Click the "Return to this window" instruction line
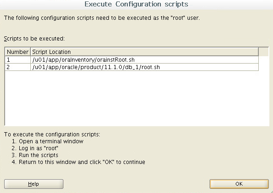This screenshot has height=193, width=273. [78, 162]
